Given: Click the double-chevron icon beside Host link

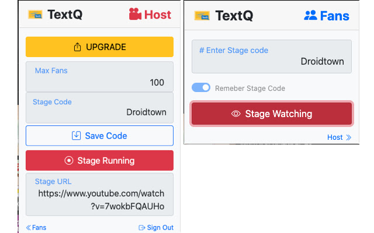Looking at the screenshot, I should [x=349, y=137].
